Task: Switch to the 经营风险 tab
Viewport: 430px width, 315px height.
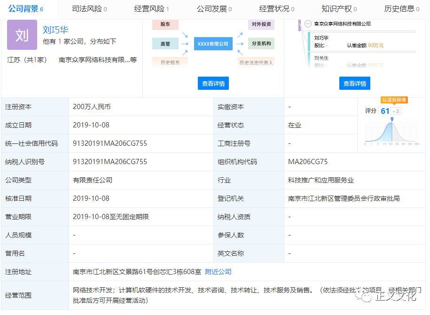Action: click(x=151, y=9)
